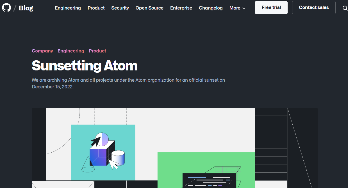Select the pink Product category tag
Screen dimensions: 348x188
tap(97, 51)
